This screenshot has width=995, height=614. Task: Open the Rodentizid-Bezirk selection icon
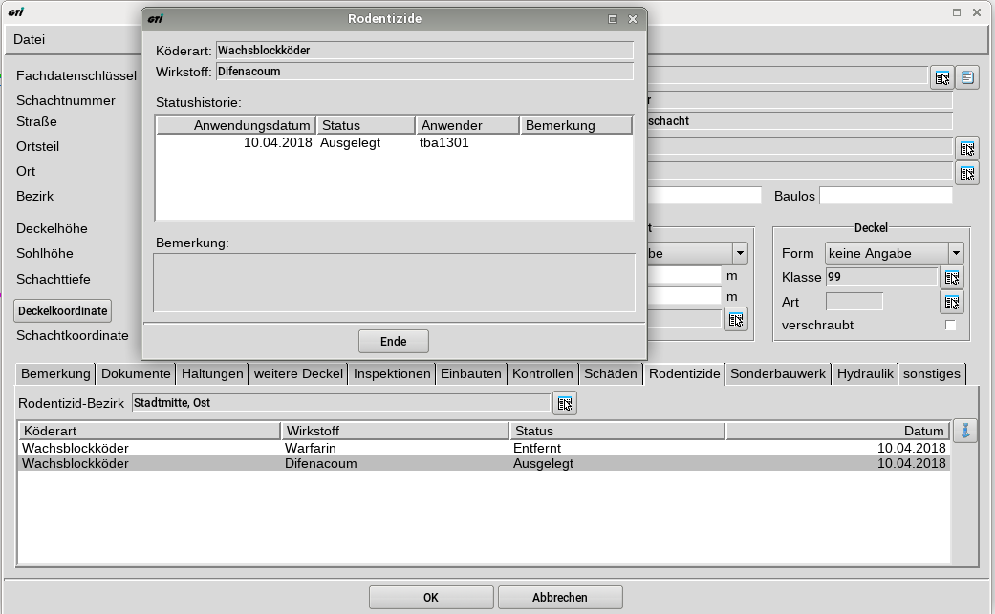(565, 403)
